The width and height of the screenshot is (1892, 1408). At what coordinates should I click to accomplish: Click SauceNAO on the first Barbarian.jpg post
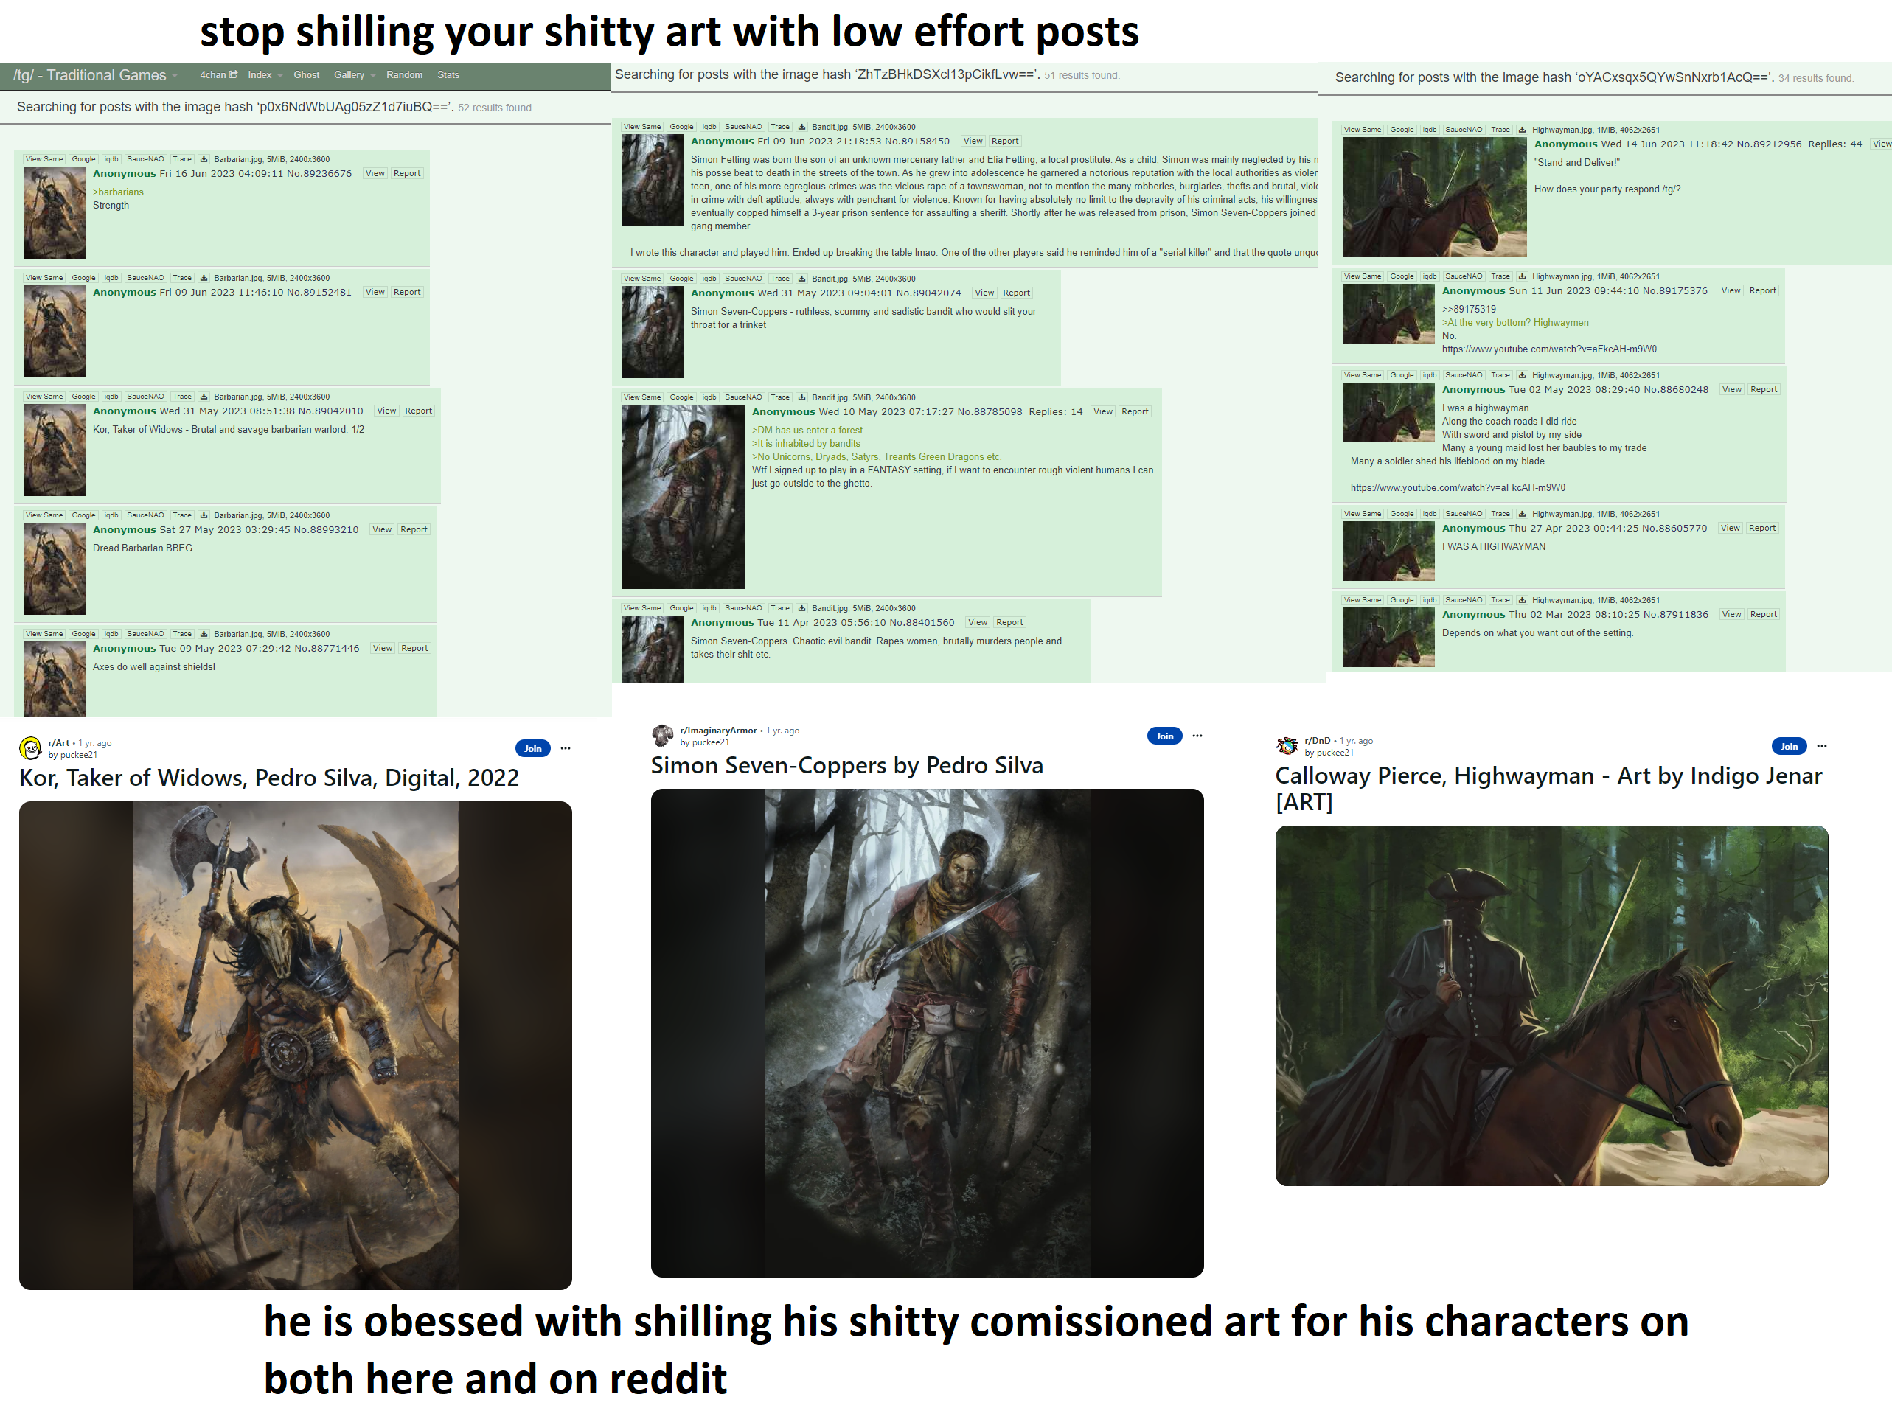(x=145, y=159)
